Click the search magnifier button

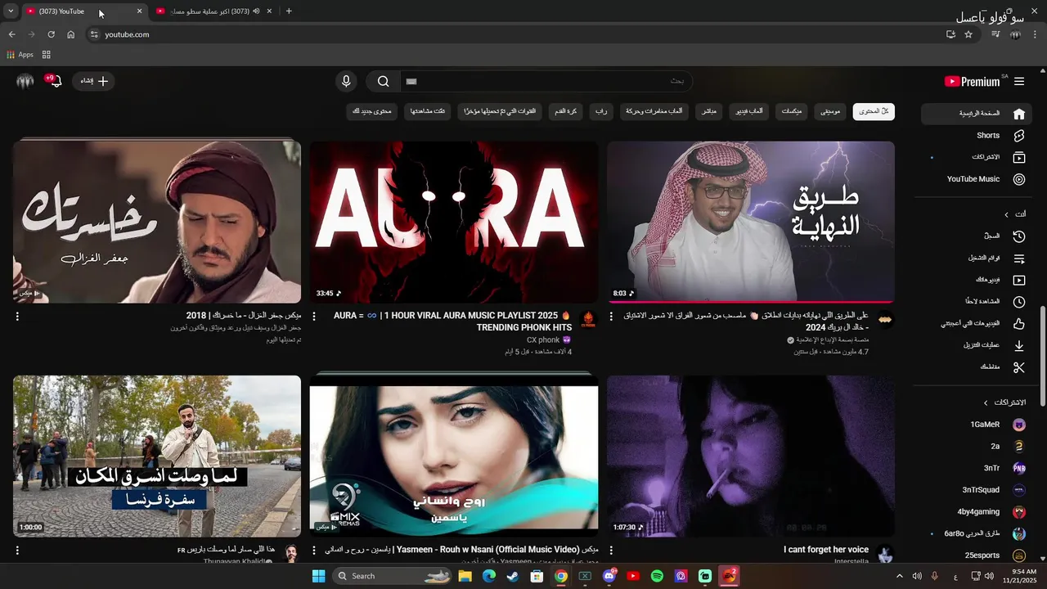[383, 81]
